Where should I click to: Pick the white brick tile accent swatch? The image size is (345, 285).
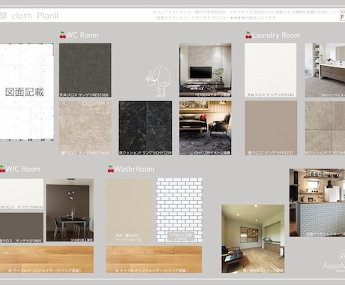coord(179,210)
